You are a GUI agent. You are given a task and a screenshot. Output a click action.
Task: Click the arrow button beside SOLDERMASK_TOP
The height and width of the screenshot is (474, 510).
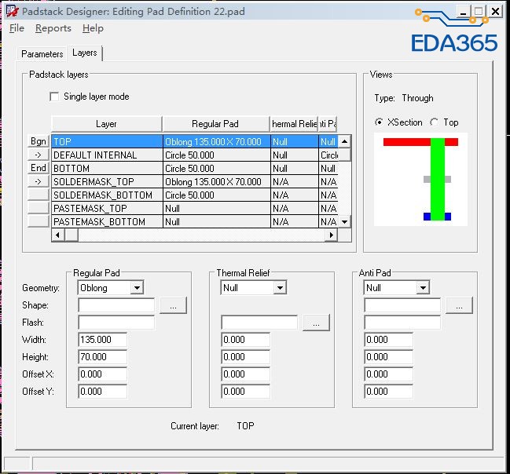pos(39,181)
